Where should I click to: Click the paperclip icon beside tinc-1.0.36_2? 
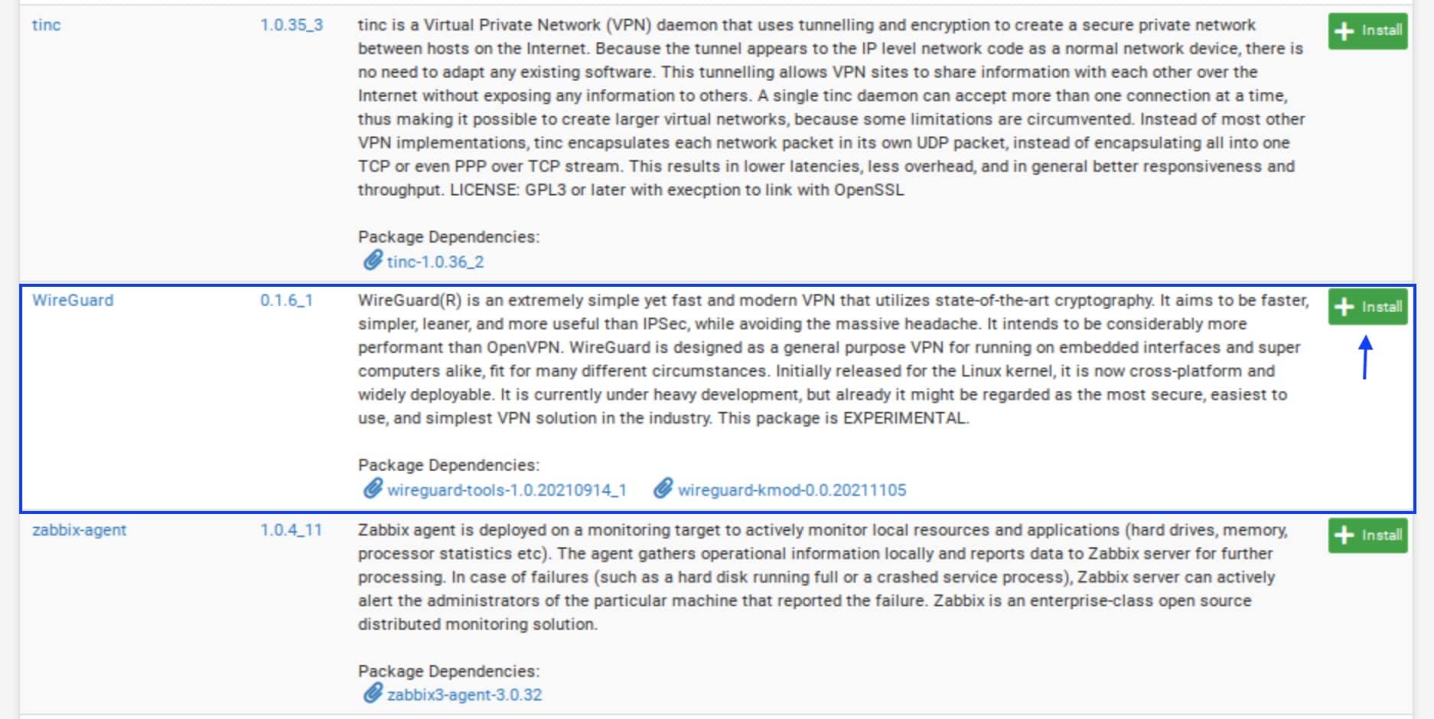(372, 261)
